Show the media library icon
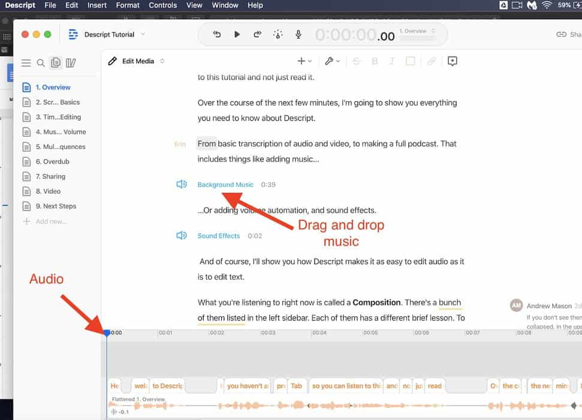 coord(71,63)
